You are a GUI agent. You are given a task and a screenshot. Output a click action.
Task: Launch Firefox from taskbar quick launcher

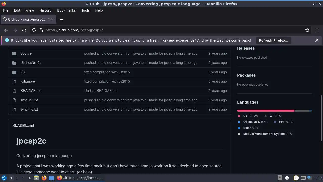[x=44, y=178]
